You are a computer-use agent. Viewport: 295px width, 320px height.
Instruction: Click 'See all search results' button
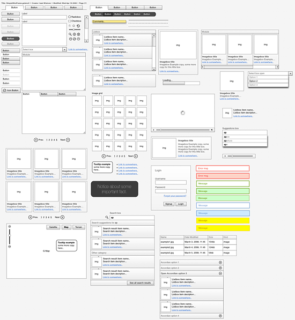coord(140,283)
